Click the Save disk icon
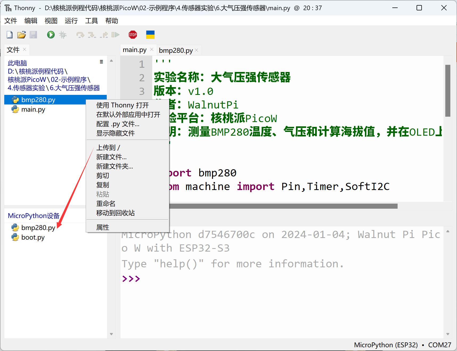 tap(33, 35)
